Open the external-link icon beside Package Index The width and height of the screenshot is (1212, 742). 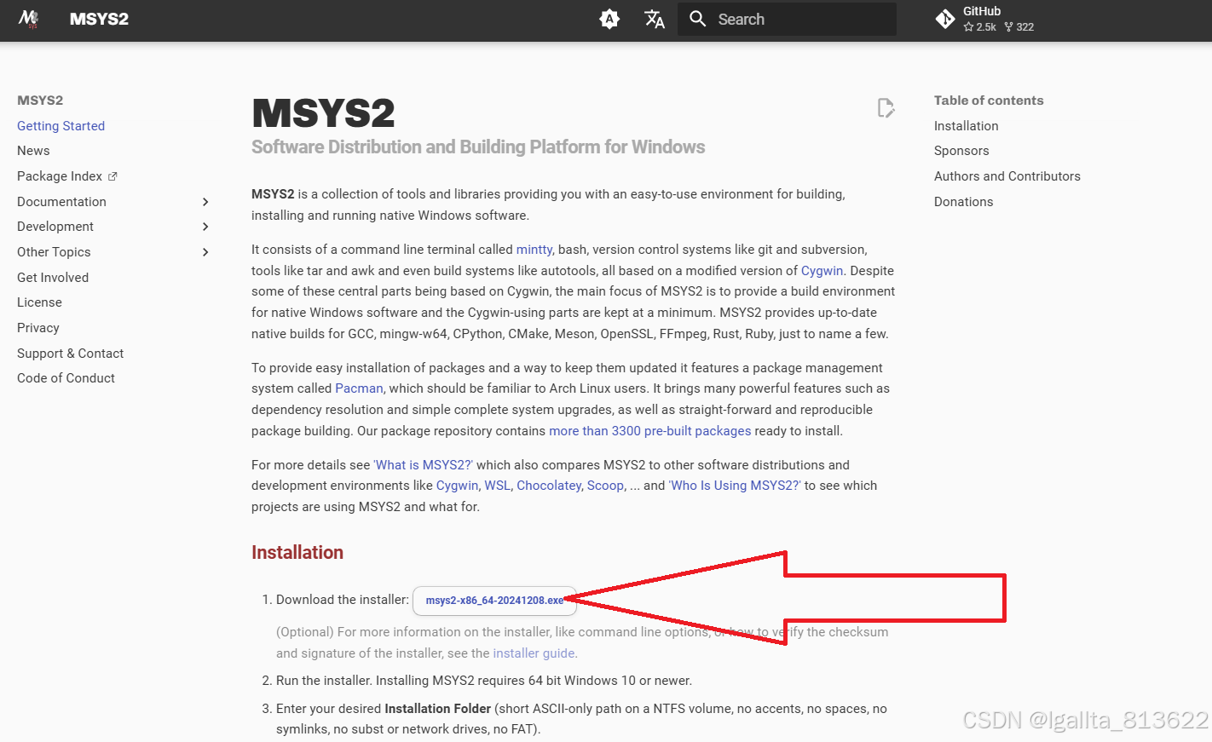click(113, 176)
